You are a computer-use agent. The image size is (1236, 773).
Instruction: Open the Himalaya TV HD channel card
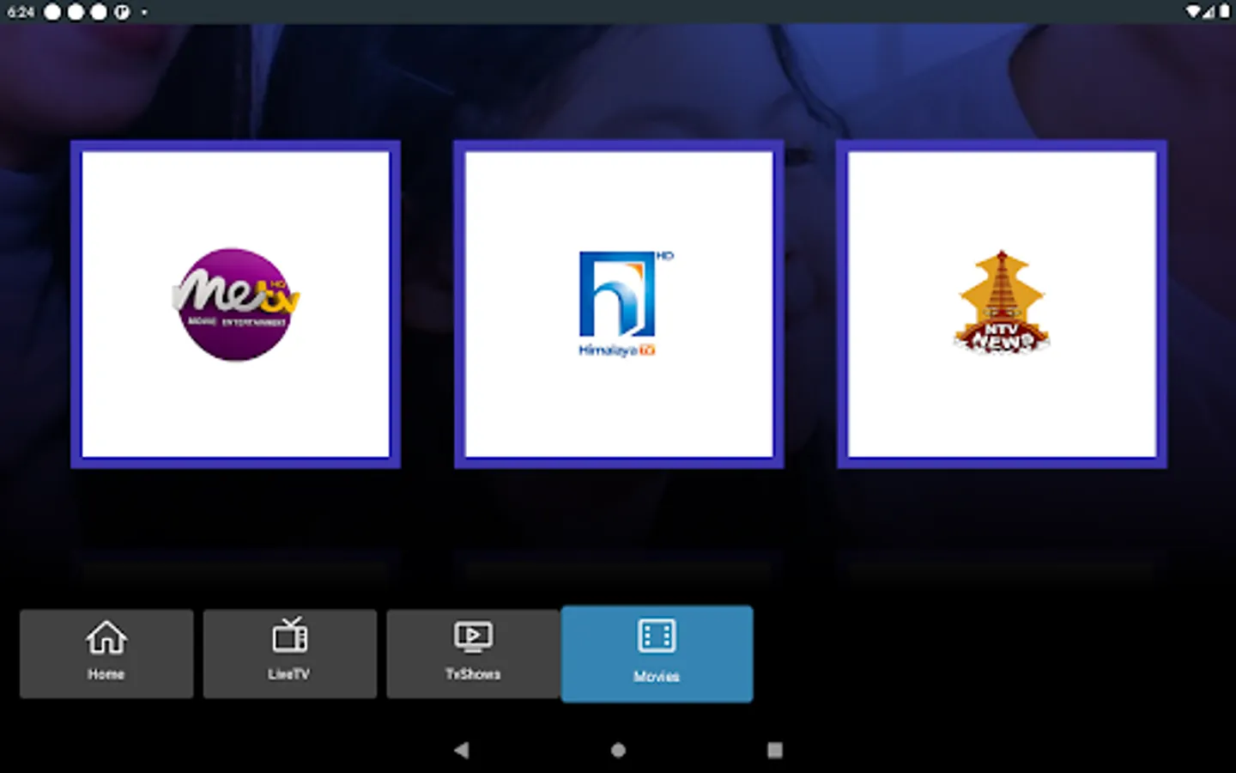[618, 304]
